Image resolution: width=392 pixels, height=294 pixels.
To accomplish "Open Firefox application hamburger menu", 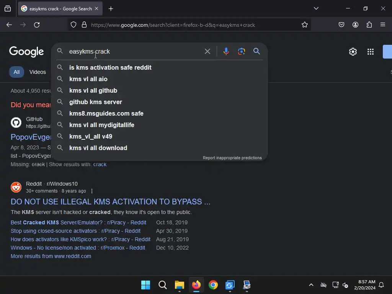I will 383,25.
